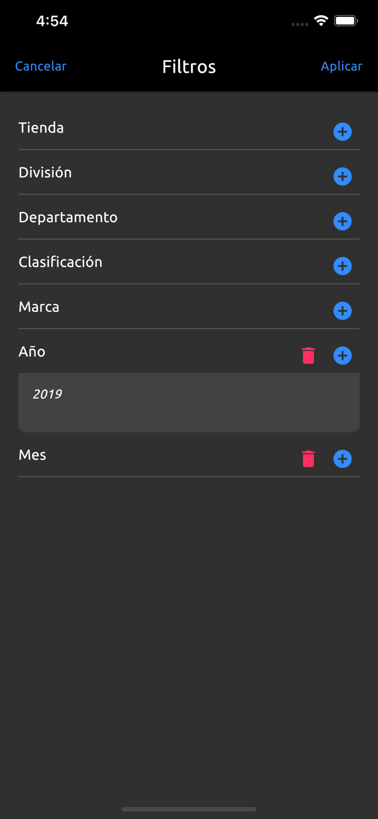378x819 pixels.
Task: Tap the Clasificación section heading
Action: click(61, 262)
